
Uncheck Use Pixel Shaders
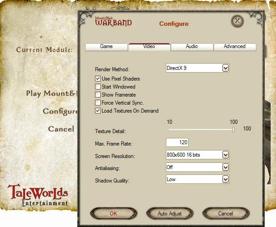[x=98, y=78]
